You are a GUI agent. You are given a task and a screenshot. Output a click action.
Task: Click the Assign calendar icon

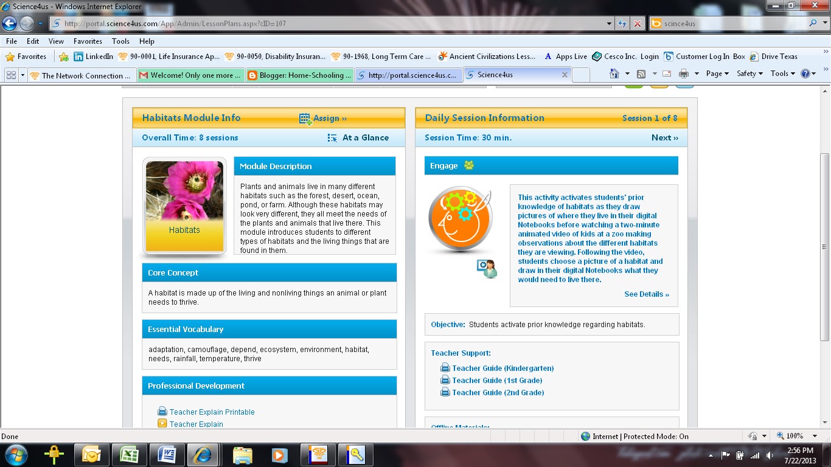[x=305, y=119]
